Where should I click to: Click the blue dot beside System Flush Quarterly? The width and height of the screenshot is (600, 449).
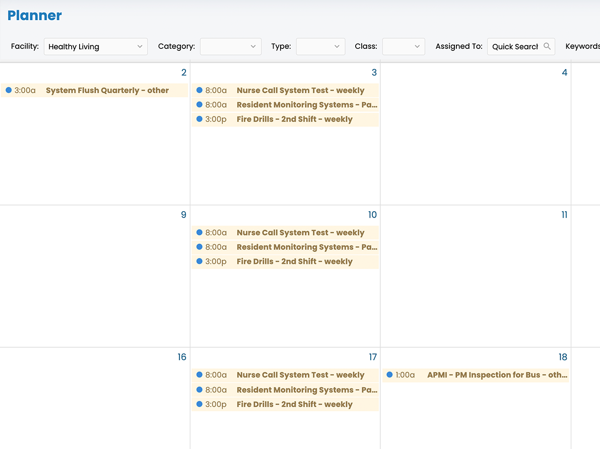8,90
